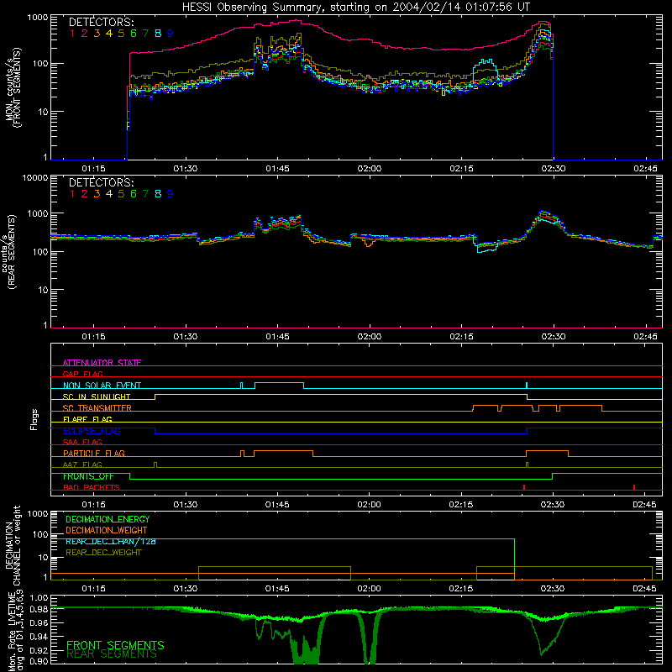The image size is (672, 672).
Task: Click DETECTORS: label in front segments plot
Action: coord(101,23)
